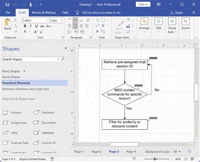Viewport: 200px width, 162px height.
Task: Toggle Underline formatting
Action: 36,26
